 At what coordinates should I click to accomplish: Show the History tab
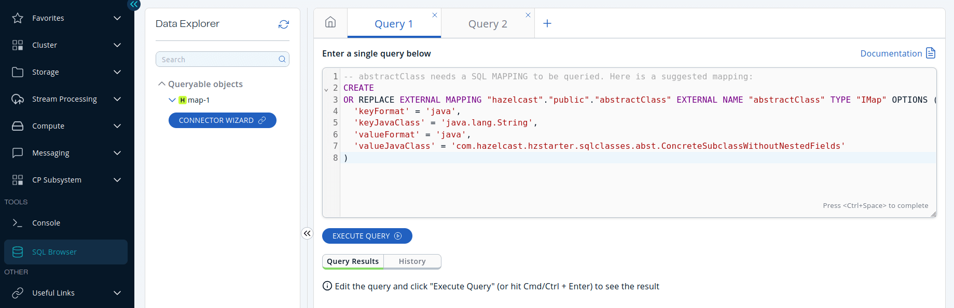pyautogui.click(x=412, y=261)
